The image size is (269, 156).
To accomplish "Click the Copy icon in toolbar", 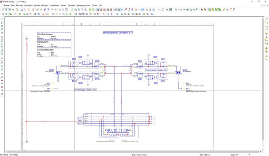I will tap(25, 9).
